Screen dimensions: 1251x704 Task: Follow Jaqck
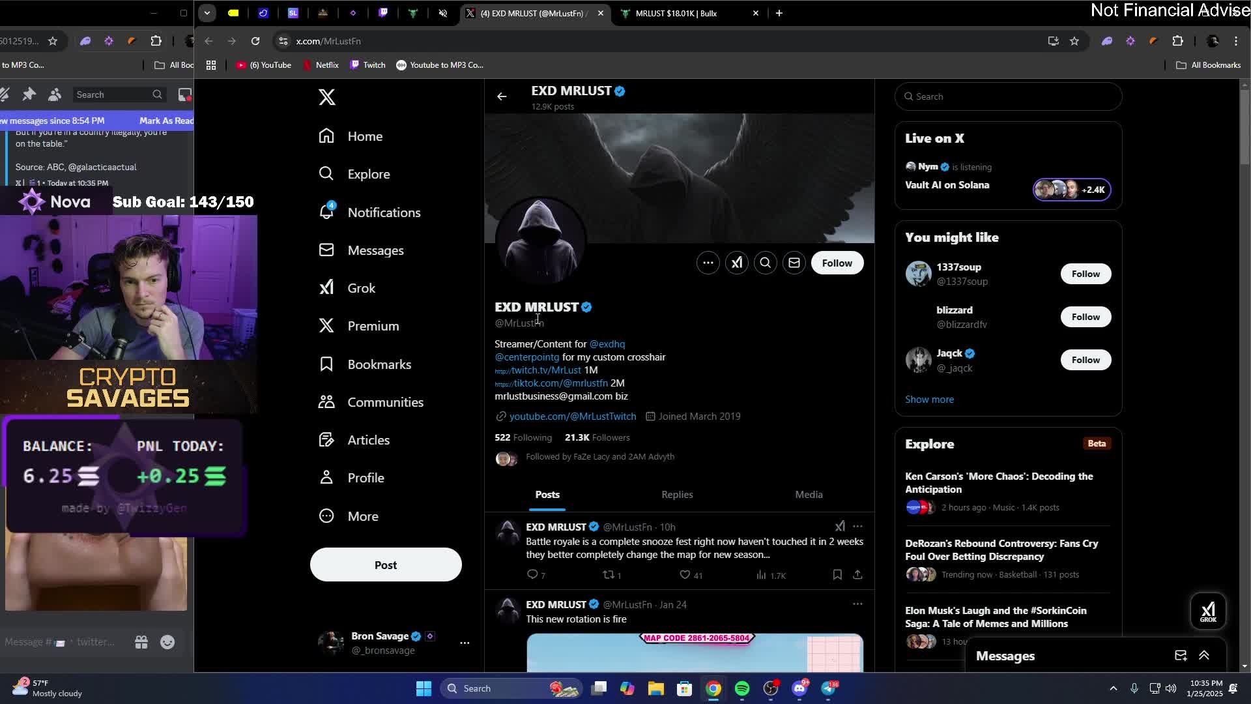coord(1086,360)
